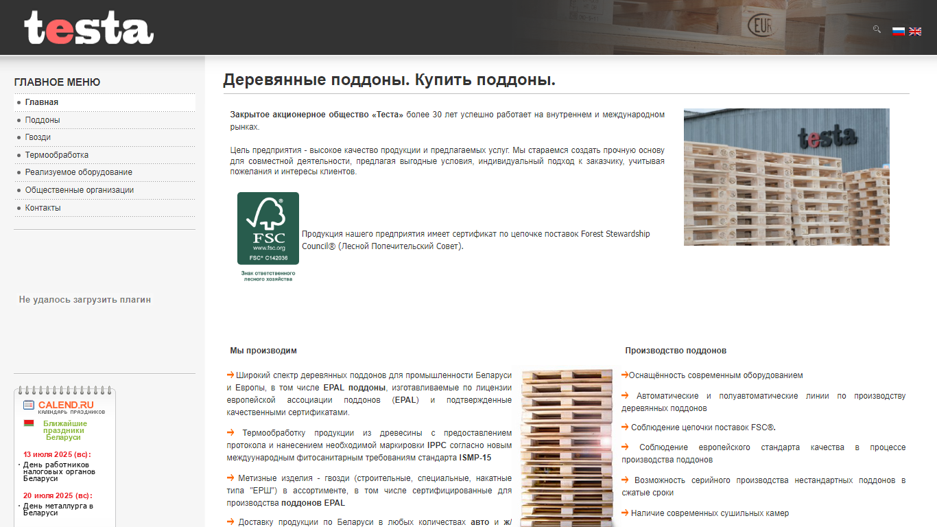Screen dimensions: 937x527
Task: Click the Ближайшие праздники Беларуси link
Action: point(64,430)
